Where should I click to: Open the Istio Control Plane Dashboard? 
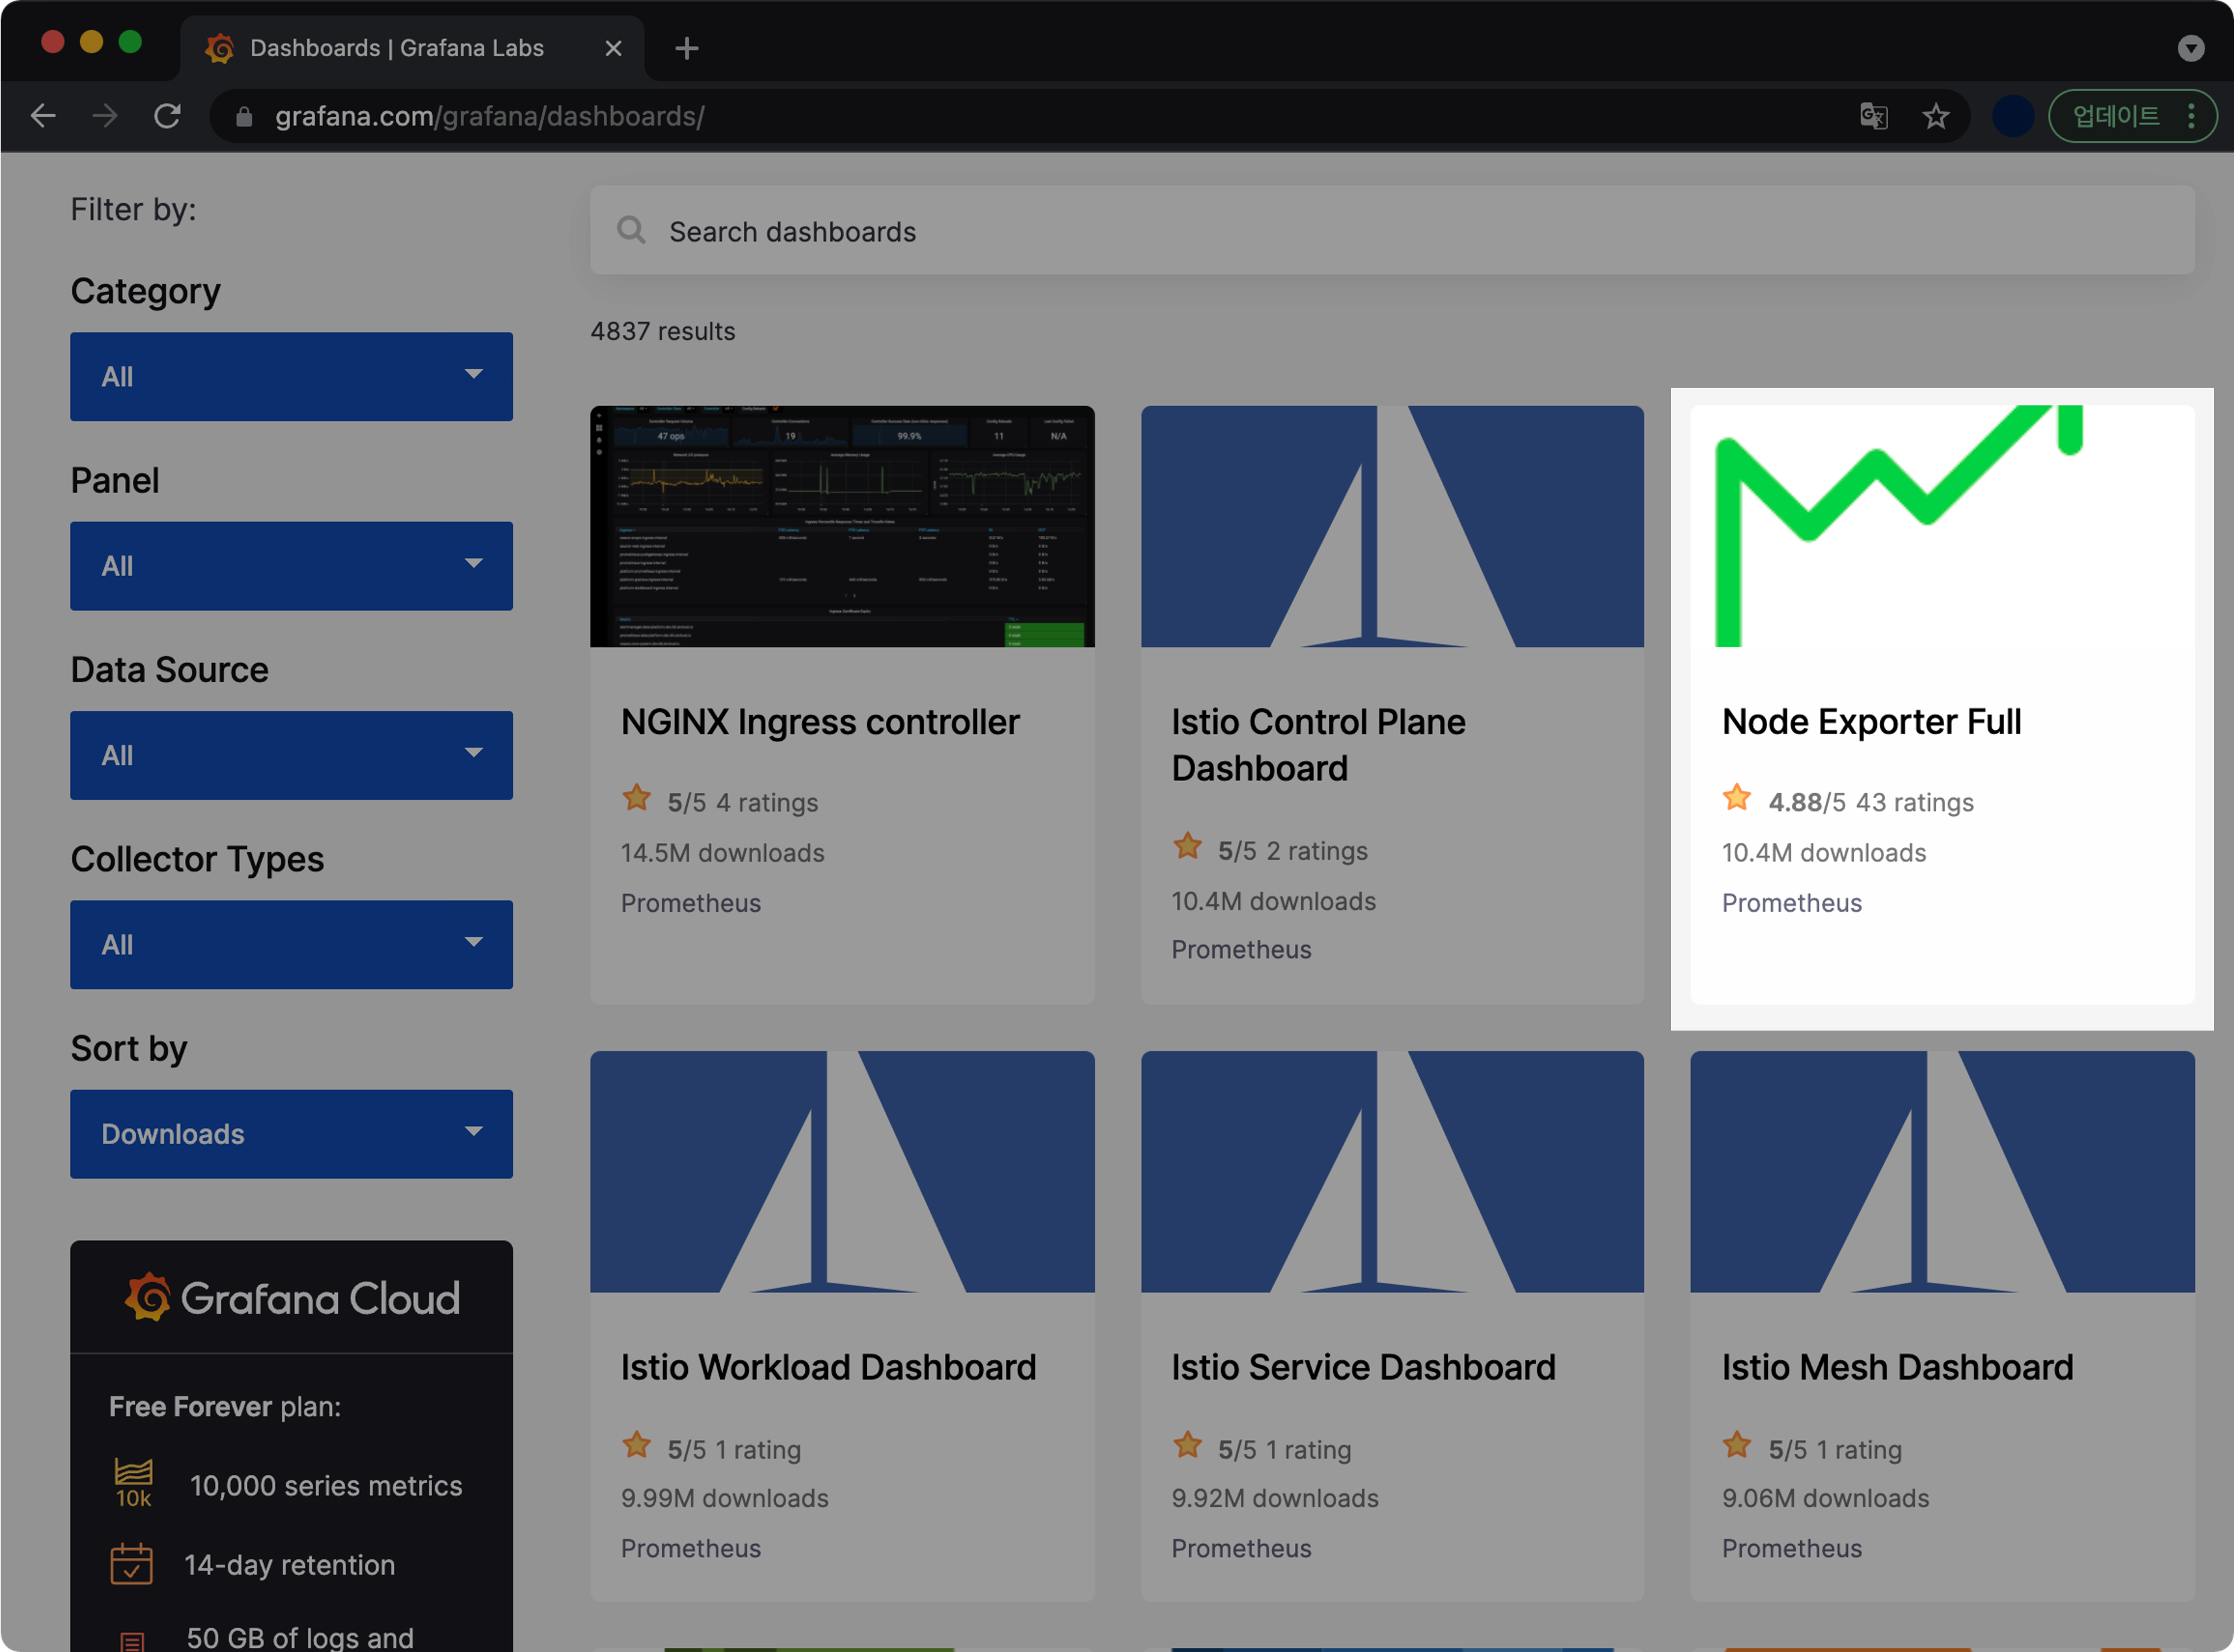click(x=1318, y=744)
